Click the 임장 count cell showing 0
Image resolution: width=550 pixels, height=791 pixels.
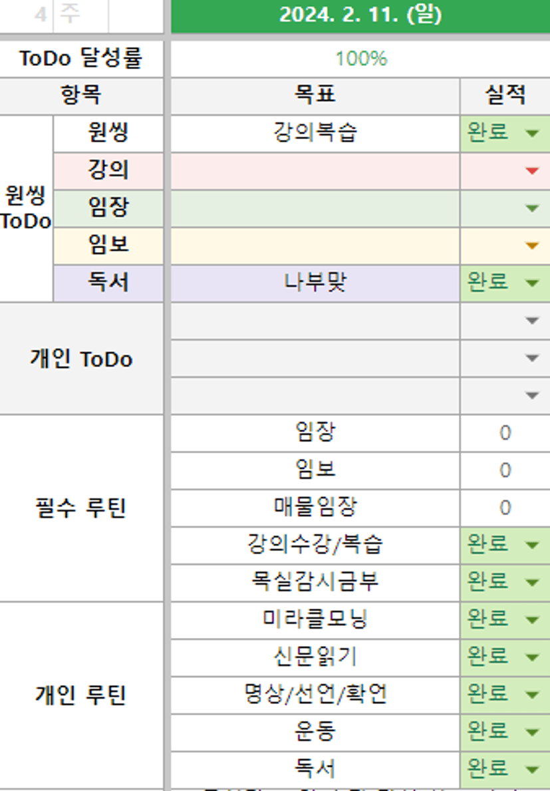click(x=505, y=433)
